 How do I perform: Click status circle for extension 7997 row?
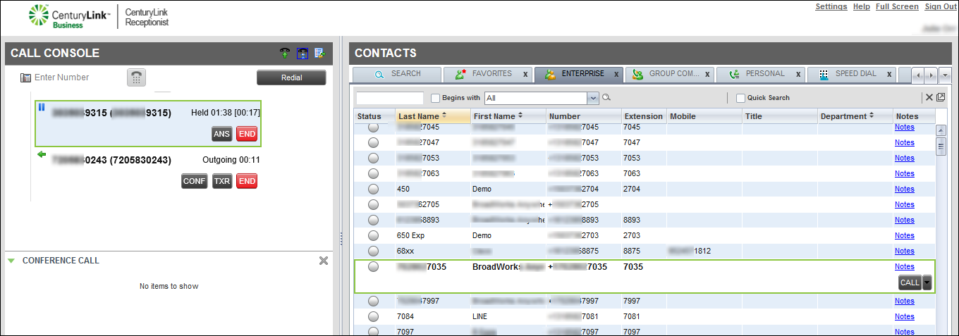(374, 301)
